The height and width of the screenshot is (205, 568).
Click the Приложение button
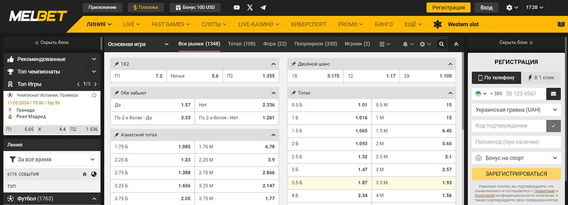tap(103, 8)
